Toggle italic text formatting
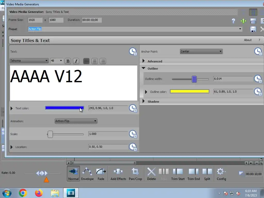Image resolution: width=264 pixels, height=198 pixels. pos(76,61)
